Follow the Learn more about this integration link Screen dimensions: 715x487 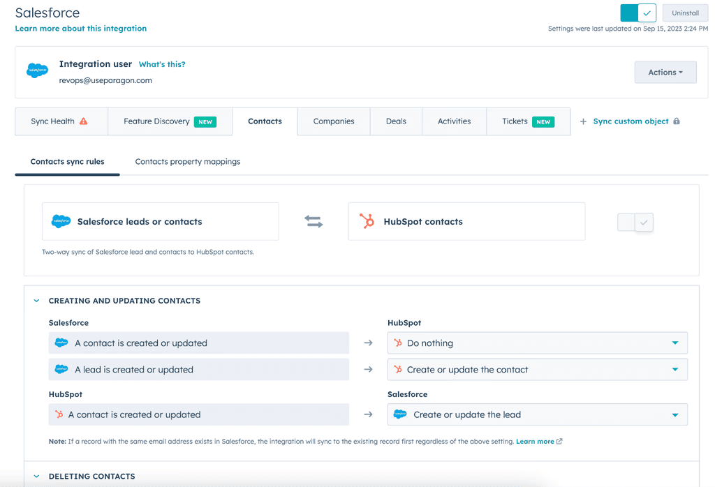point(81,29)
